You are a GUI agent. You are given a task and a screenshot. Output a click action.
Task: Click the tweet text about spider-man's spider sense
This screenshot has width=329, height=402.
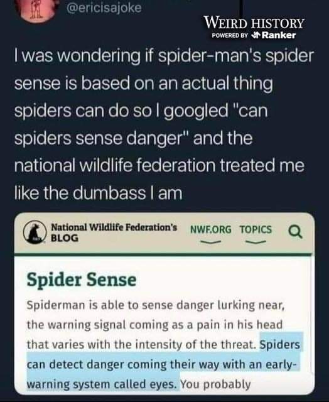164,124
